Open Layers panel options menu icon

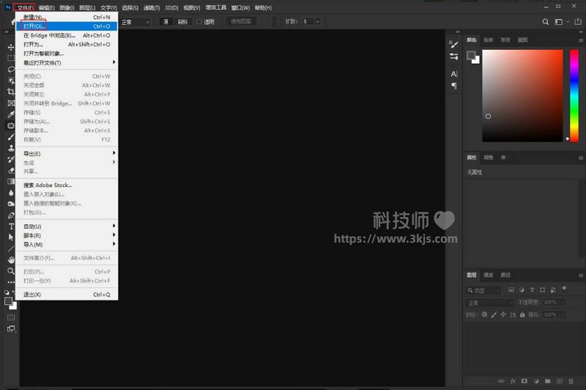coord(580,275)
